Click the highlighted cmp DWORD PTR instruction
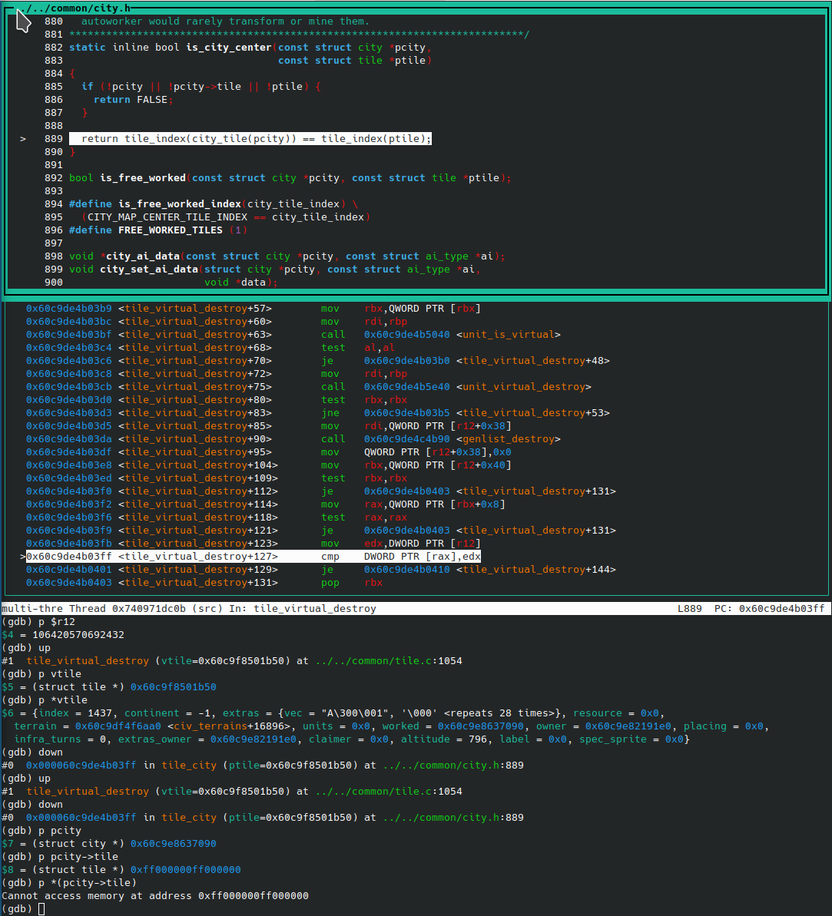 (422, 557)
